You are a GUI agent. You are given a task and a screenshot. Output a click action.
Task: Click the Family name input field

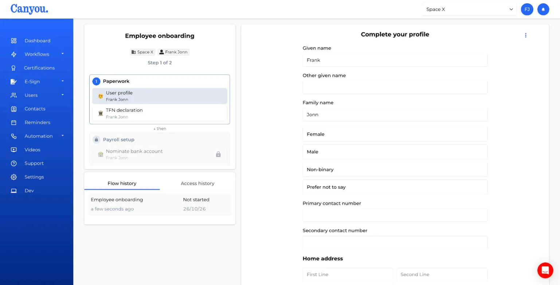pyautogui.click(x=395, y=115)
